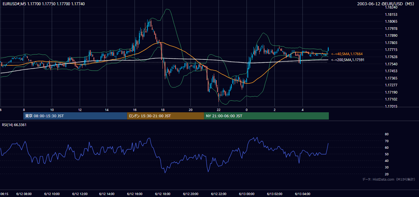Click price axis label 1.18065
Image resolution: width=419 pixels, height=197 pixels.
tap(391, 22)
